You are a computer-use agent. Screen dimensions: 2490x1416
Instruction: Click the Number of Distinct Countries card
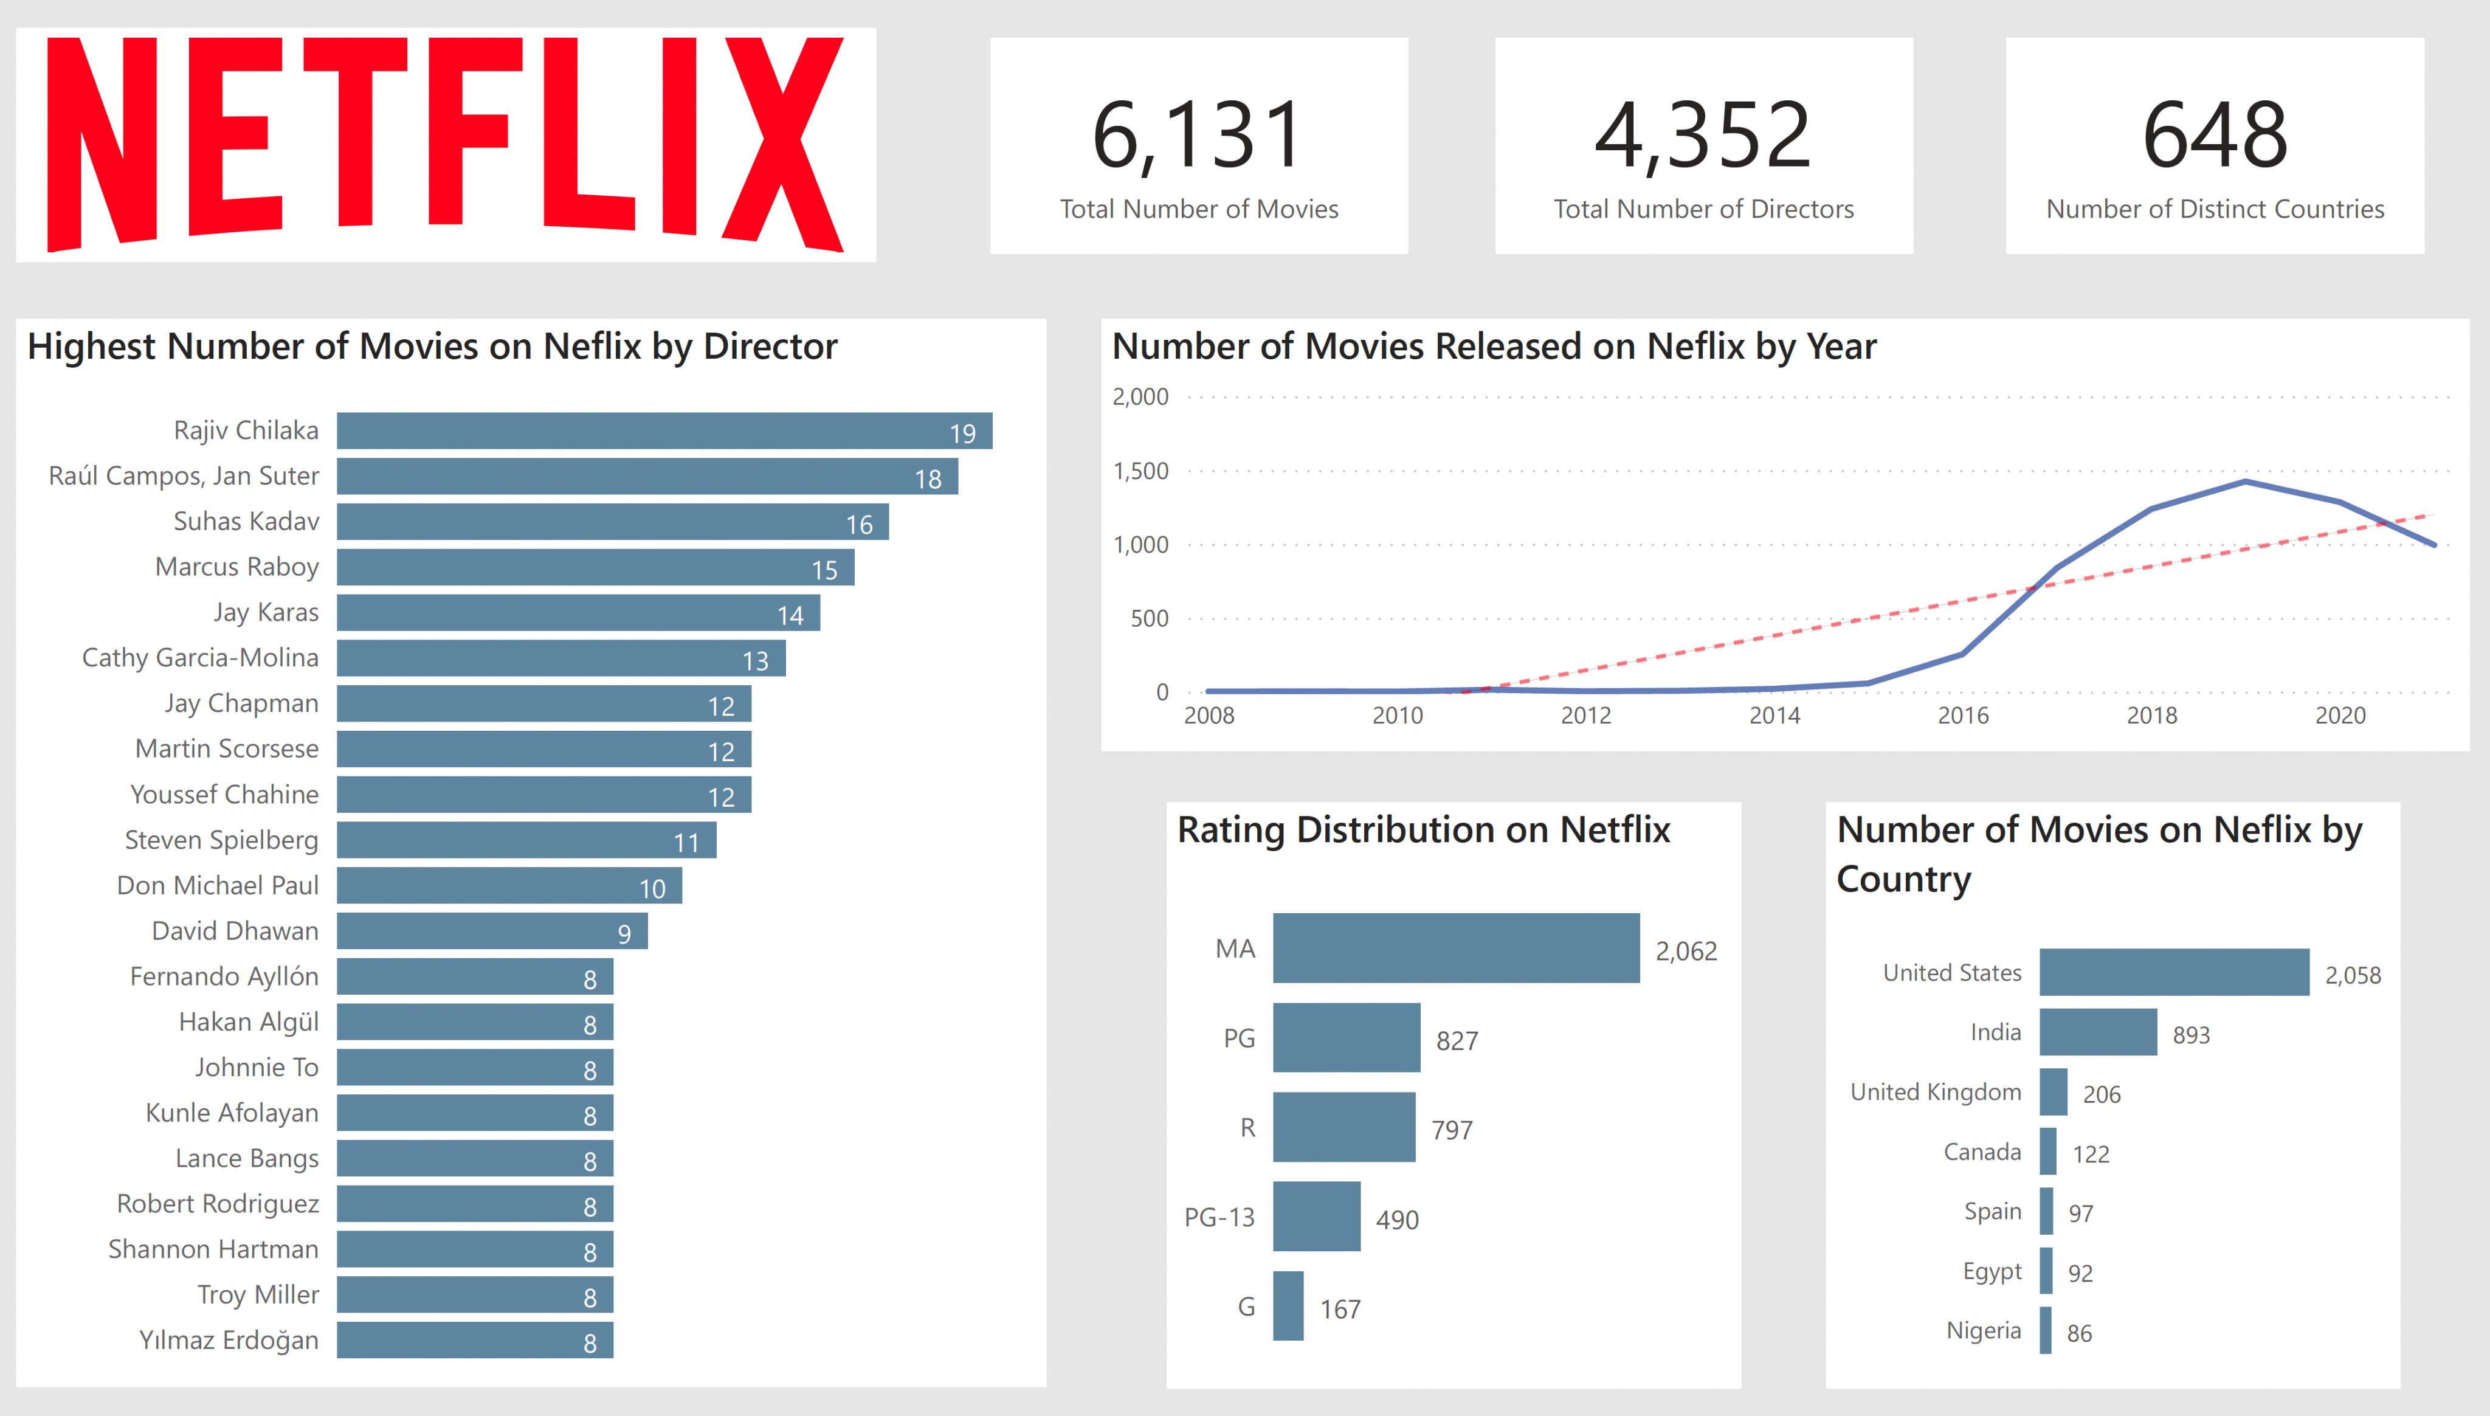(2214, 146)
